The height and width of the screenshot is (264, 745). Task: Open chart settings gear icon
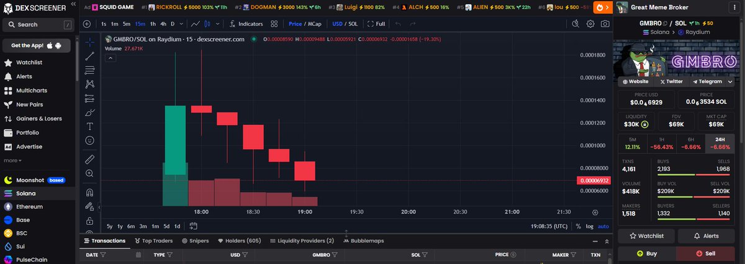pyautogui.click(x=590, y=24)
